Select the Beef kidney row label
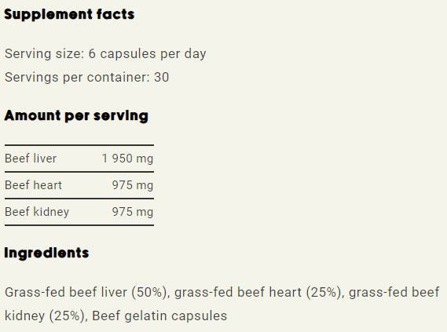This screenshot has height=332, width=447. click(37, 212)
